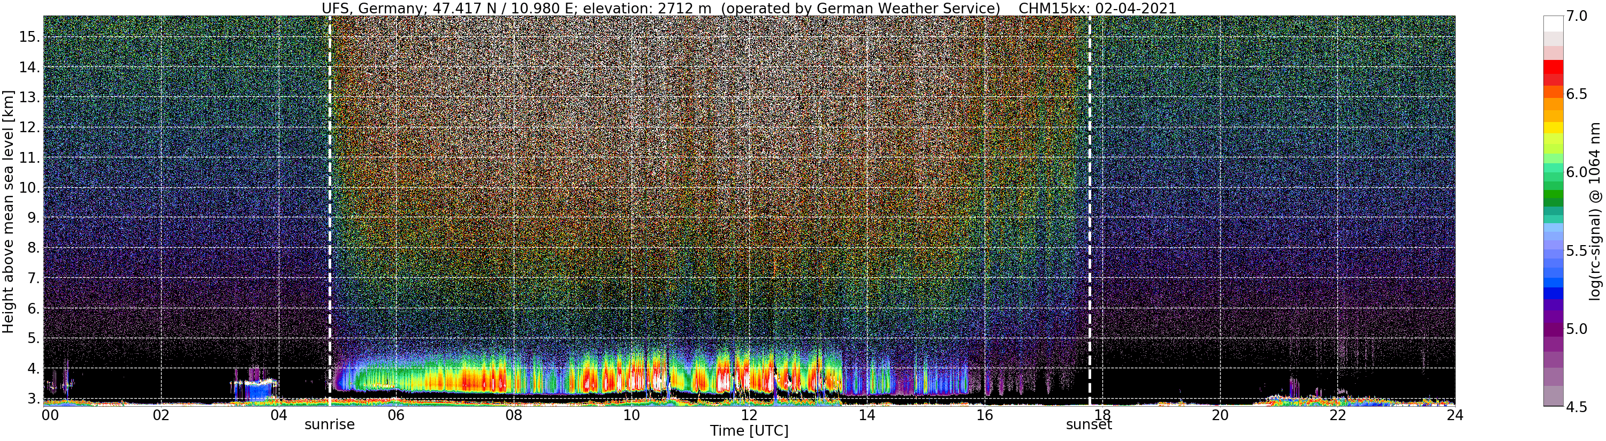Click the height axis tick "7."
Screen dimensions: 1606x441
coord(33,278)
